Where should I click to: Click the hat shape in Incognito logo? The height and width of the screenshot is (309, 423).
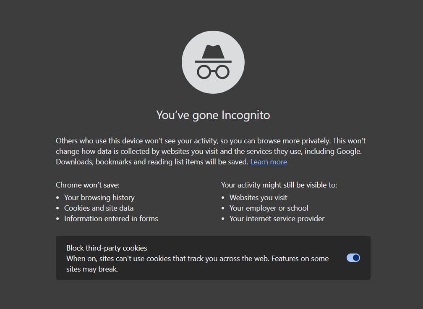click(213, 52)
